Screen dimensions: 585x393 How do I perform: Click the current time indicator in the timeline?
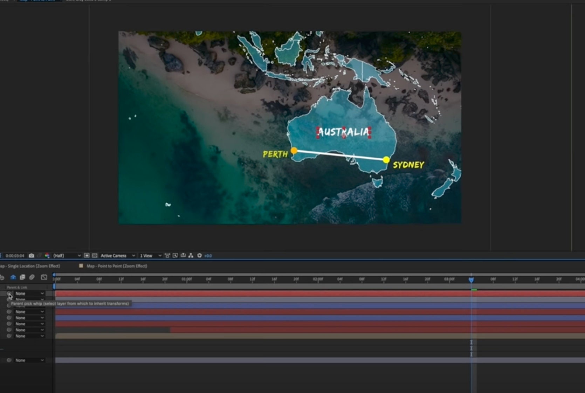[471, 280]
